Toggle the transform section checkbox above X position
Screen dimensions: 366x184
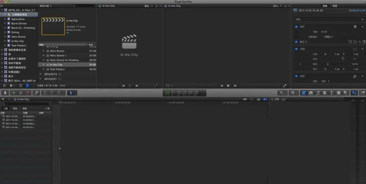point(297,49)
